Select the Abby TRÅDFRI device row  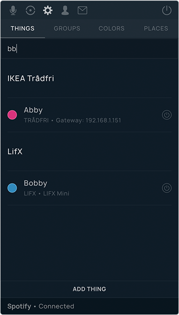coord(89,115)
